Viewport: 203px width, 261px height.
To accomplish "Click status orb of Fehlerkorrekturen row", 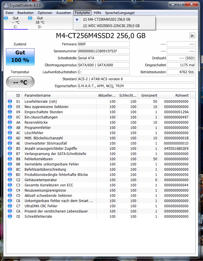I will pos(10,159).
